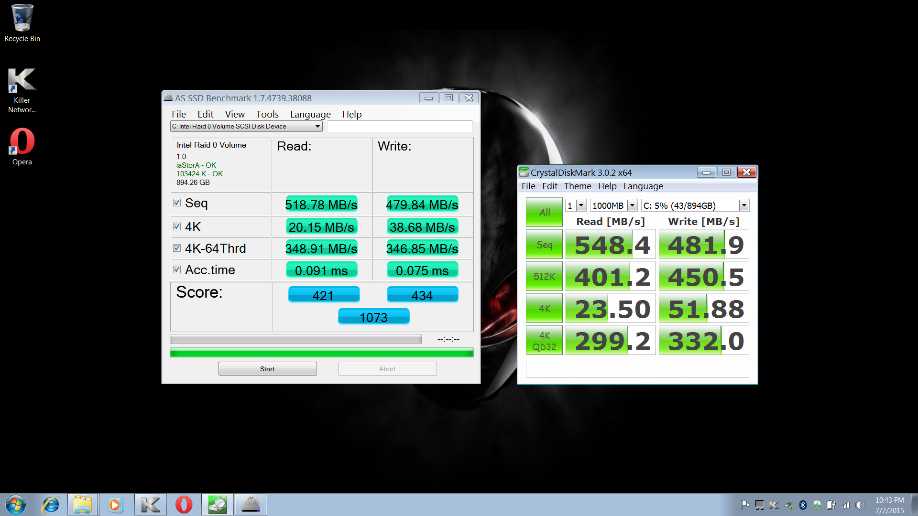Open the Killer Network desktop shortcut

click(x=22, y=90)
